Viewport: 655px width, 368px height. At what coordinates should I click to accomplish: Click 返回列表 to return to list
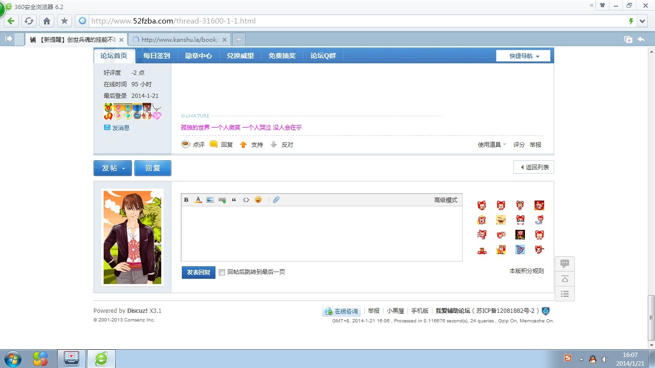click(534, 167)
